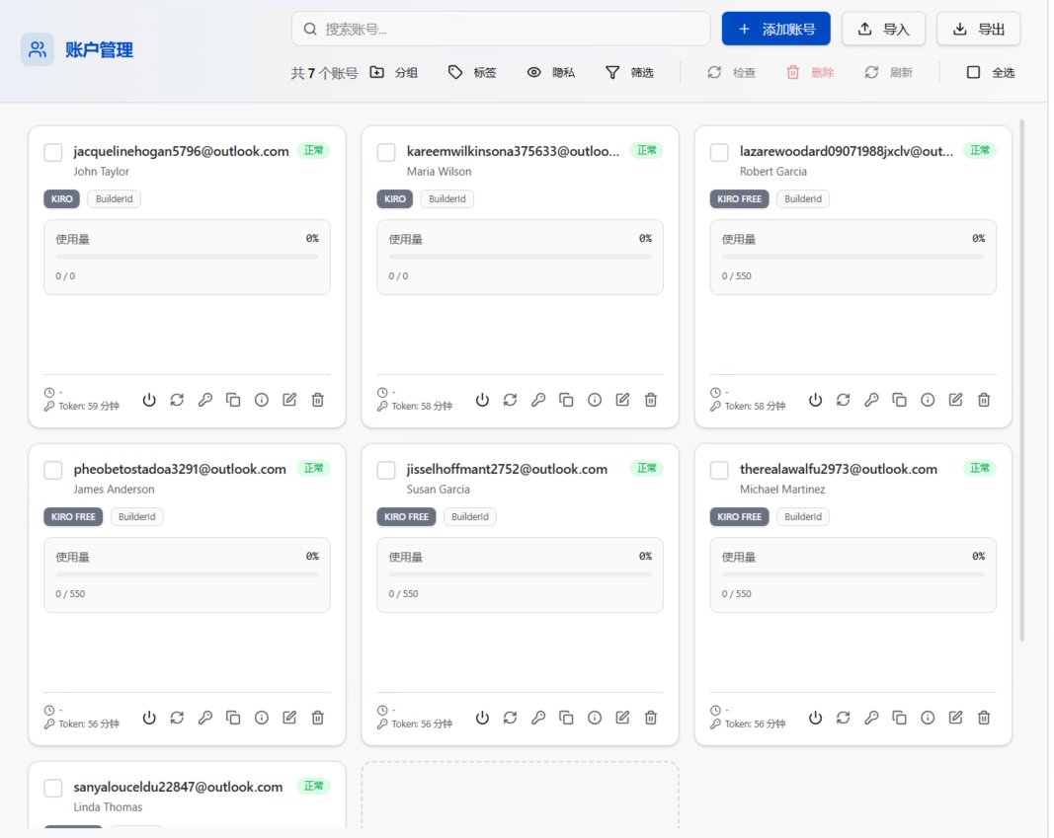Open info for jacquelinehogan5796 account
This screenshot has height=838, width=1054.
(262, 400)
